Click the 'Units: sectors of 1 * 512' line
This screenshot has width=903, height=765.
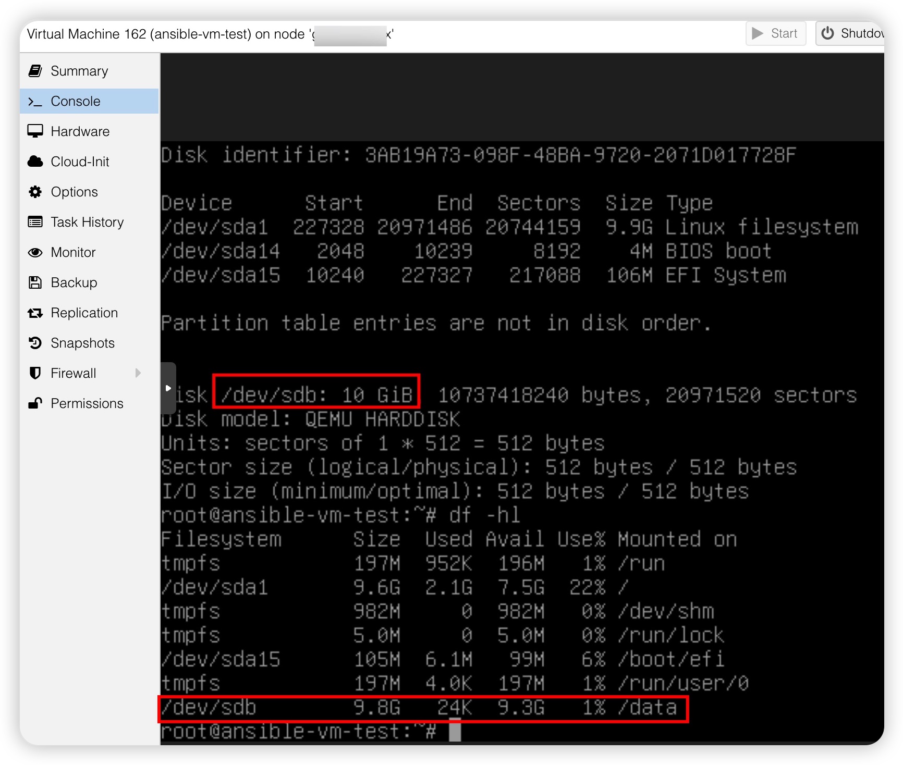click(383, 443)
